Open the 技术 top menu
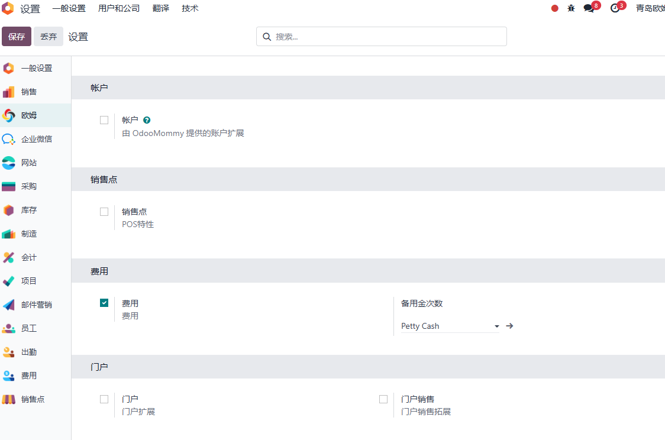Viewport: 665px width, 440px height. coord(190,8)
